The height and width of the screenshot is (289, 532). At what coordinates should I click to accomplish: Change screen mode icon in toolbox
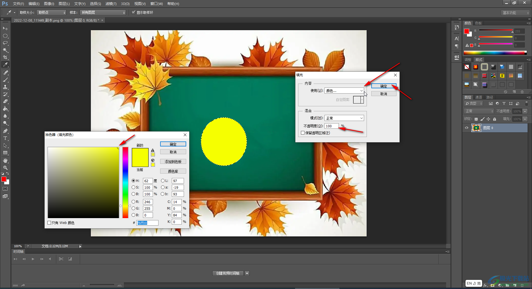coord(5,196)
